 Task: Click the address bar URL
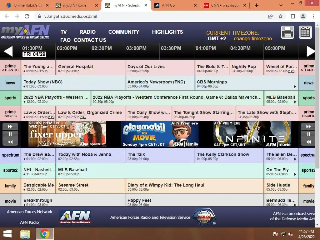71,16
